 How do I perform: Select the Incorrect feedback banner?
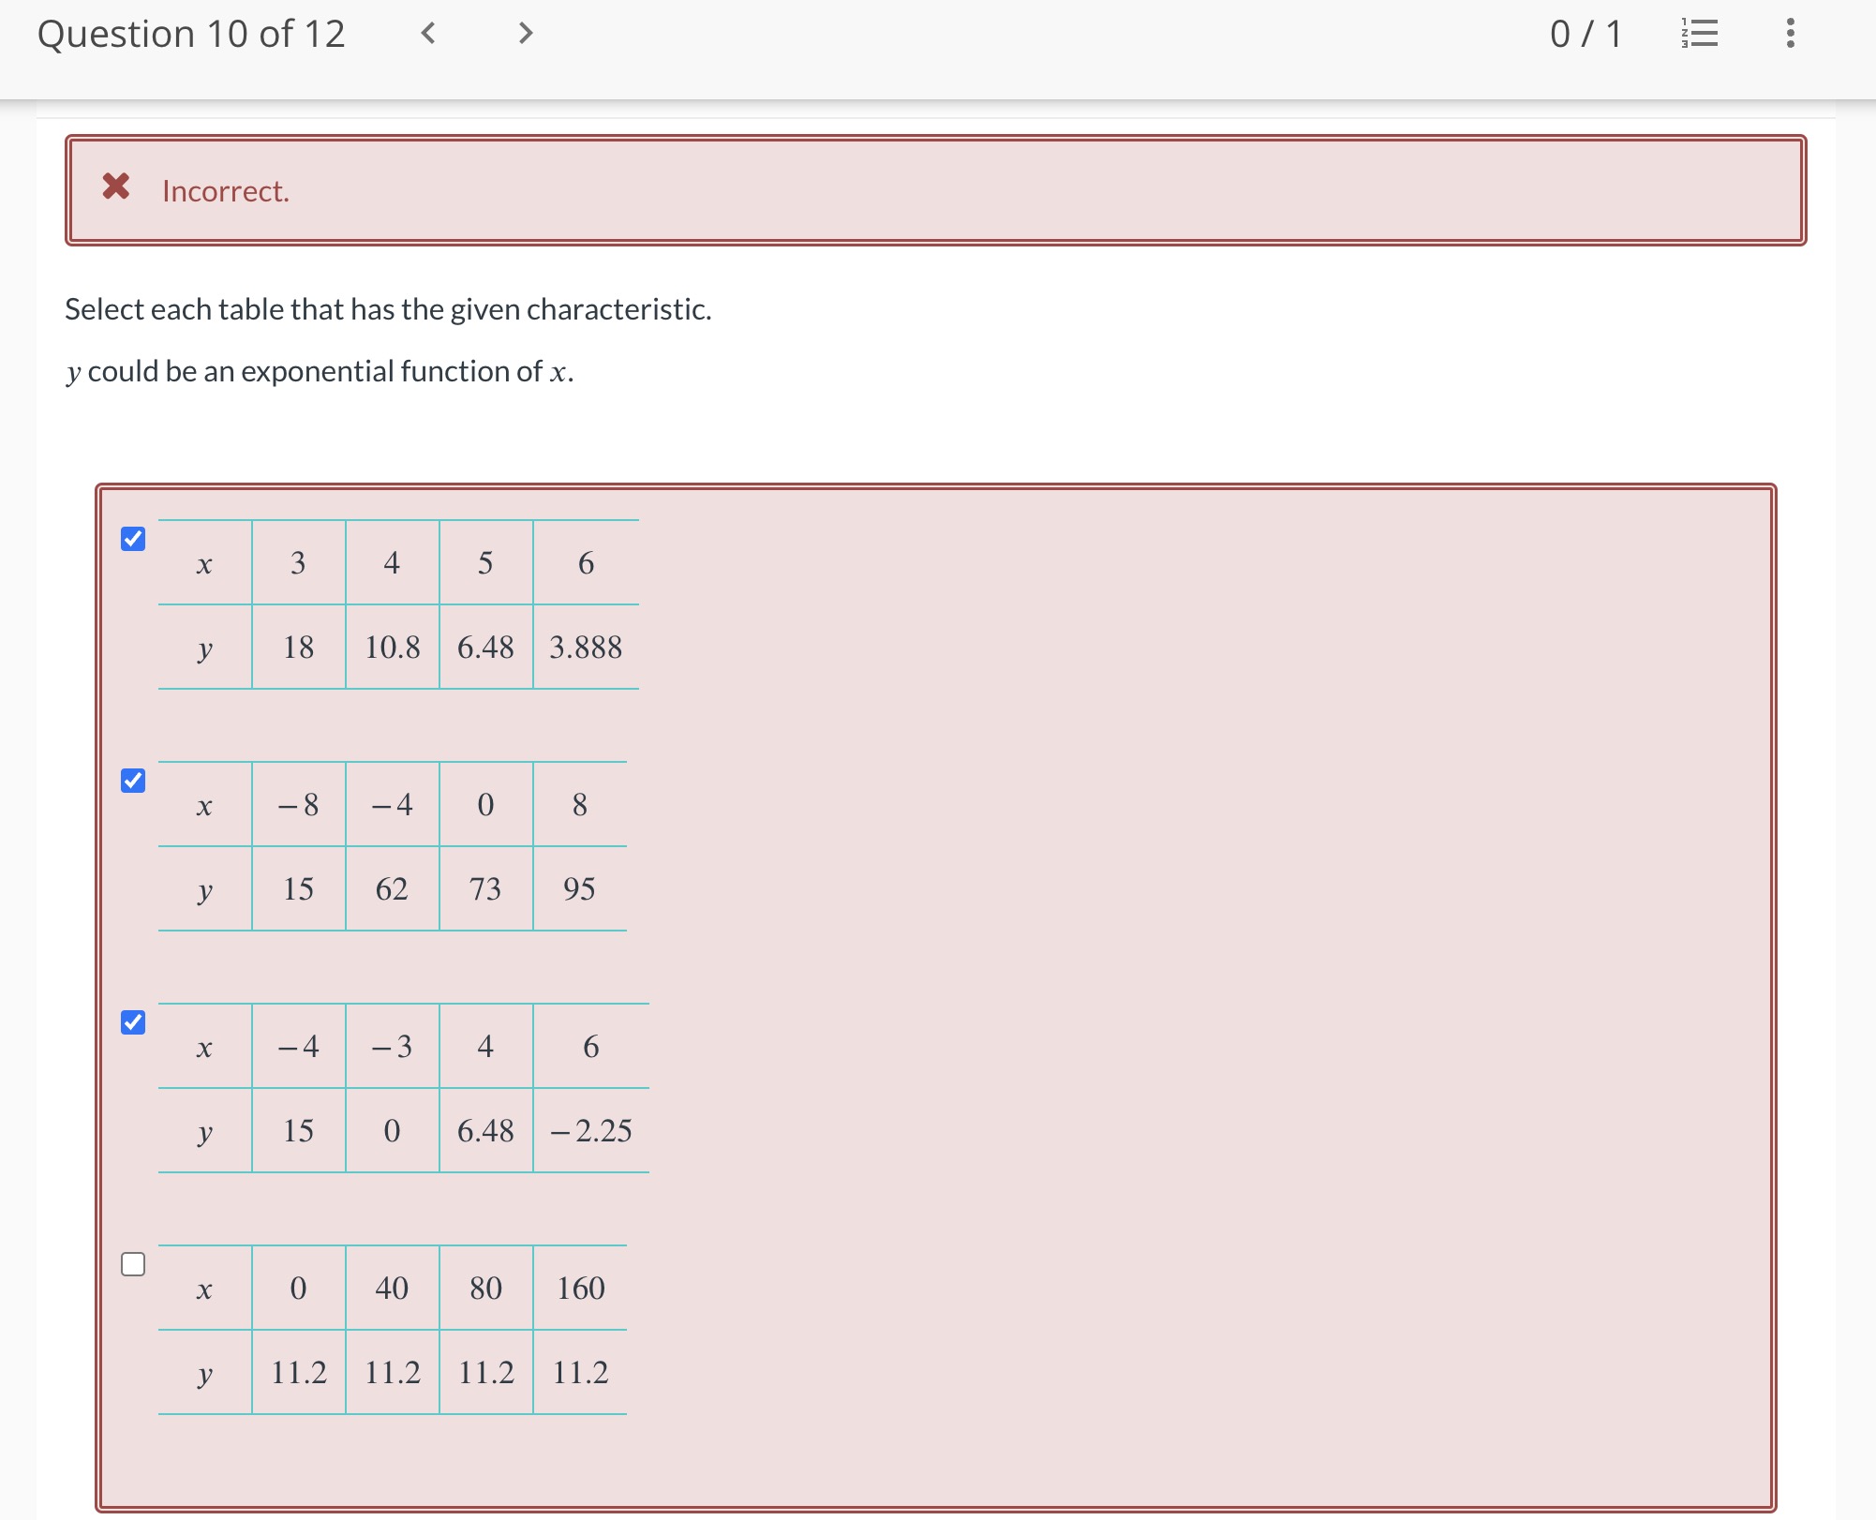pyautogui.click(x=937, y=189)
